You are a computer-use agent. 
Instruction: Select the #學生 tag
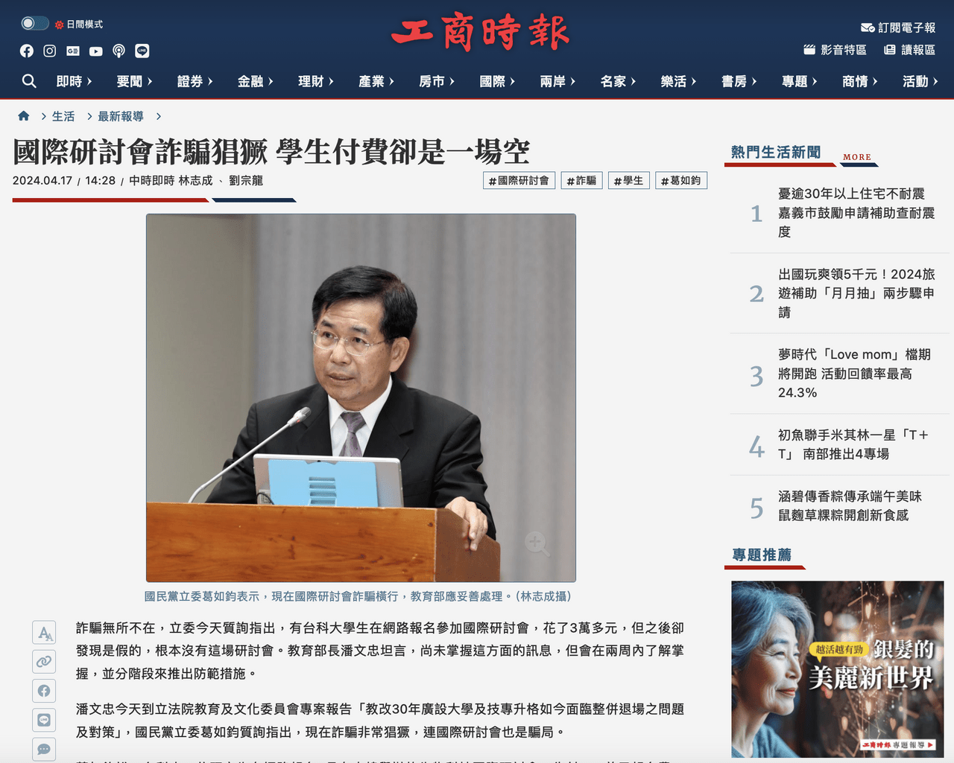pos(628,180)
